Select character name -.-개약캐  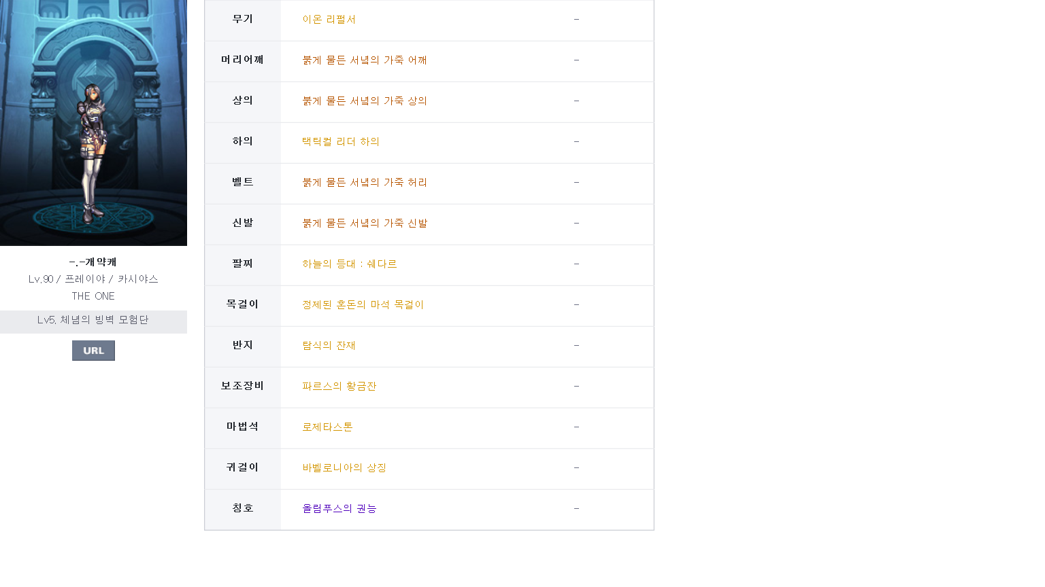(93, 262)
